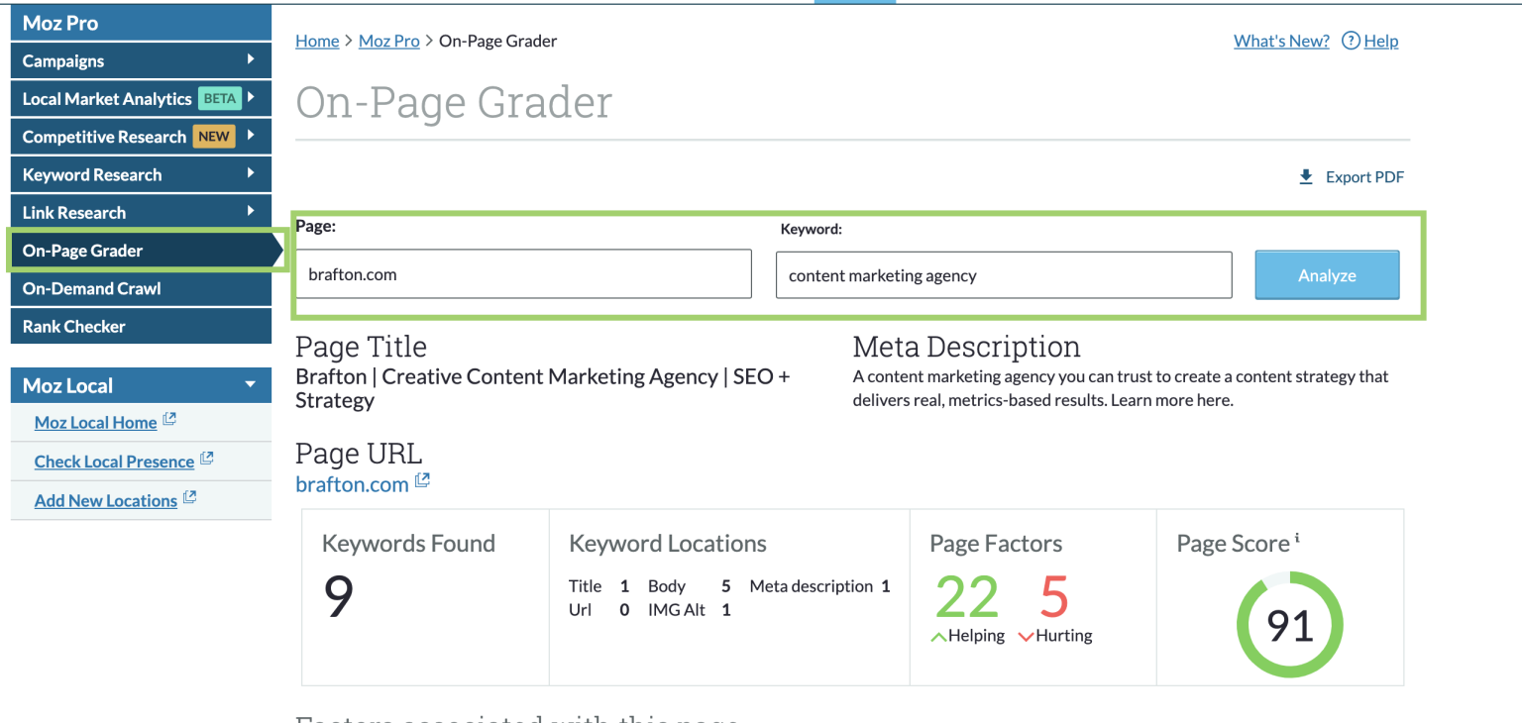Click the Export PDF download icon
1522x723 pixels.
coord(1305,177)
